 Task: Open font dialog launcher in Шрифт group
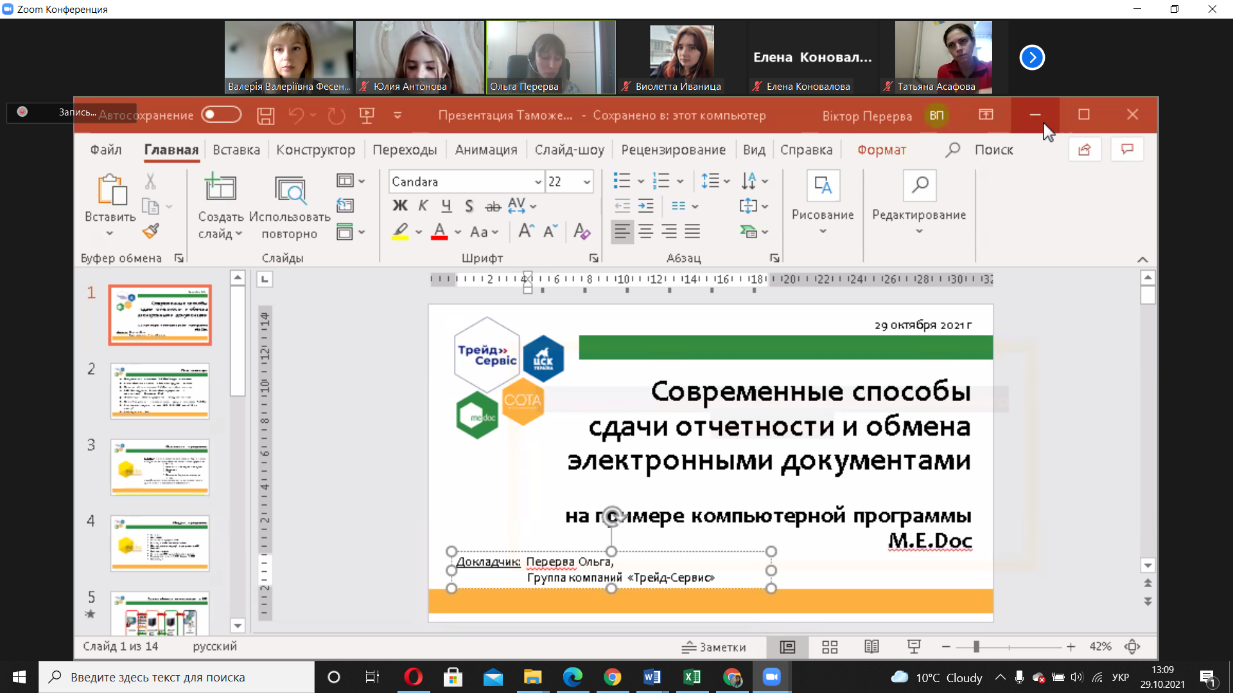coord(593,258)
